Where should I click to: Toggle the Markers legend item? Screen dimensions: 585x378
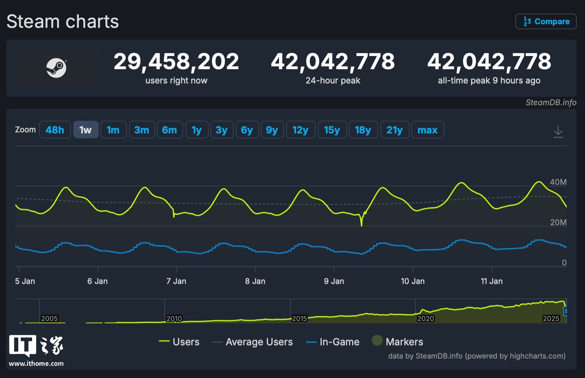tap(398, 341)
